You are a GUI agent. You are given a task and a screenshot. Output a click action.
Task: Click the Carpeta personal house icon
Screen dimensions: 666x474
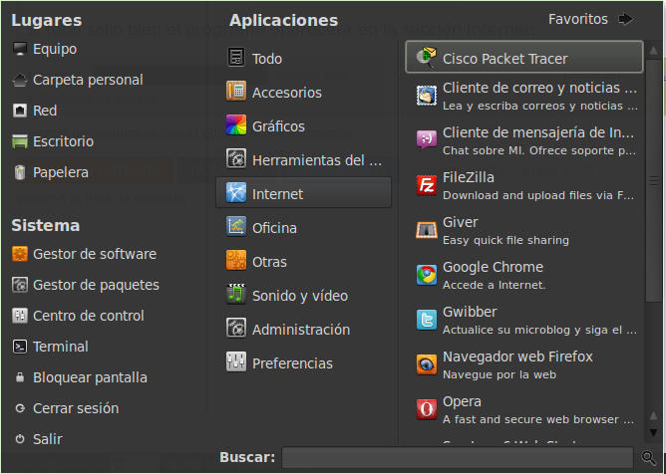(x=20, y=80)
